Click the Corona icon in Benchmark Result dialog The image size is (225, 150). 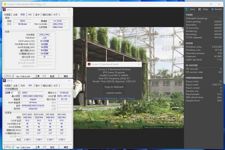tap(89, 64)
